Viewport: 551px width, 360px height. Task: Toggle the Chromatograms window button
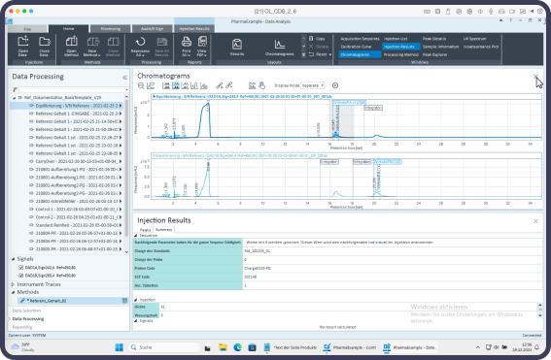coord(360,54)
